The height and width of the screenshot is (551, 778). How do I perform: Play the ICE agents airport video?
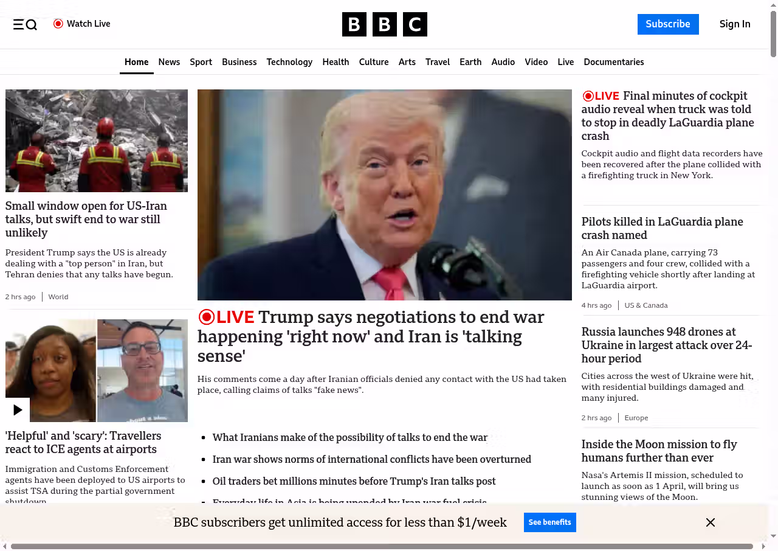click(x=18, y=409)
